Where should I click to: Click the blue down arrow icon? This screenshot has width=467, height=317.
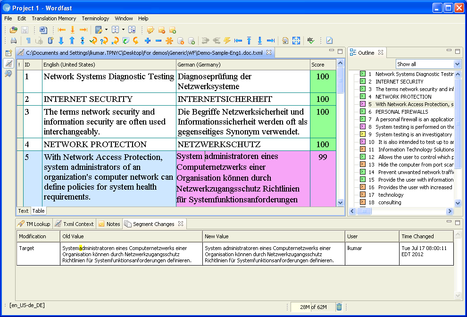61,41
